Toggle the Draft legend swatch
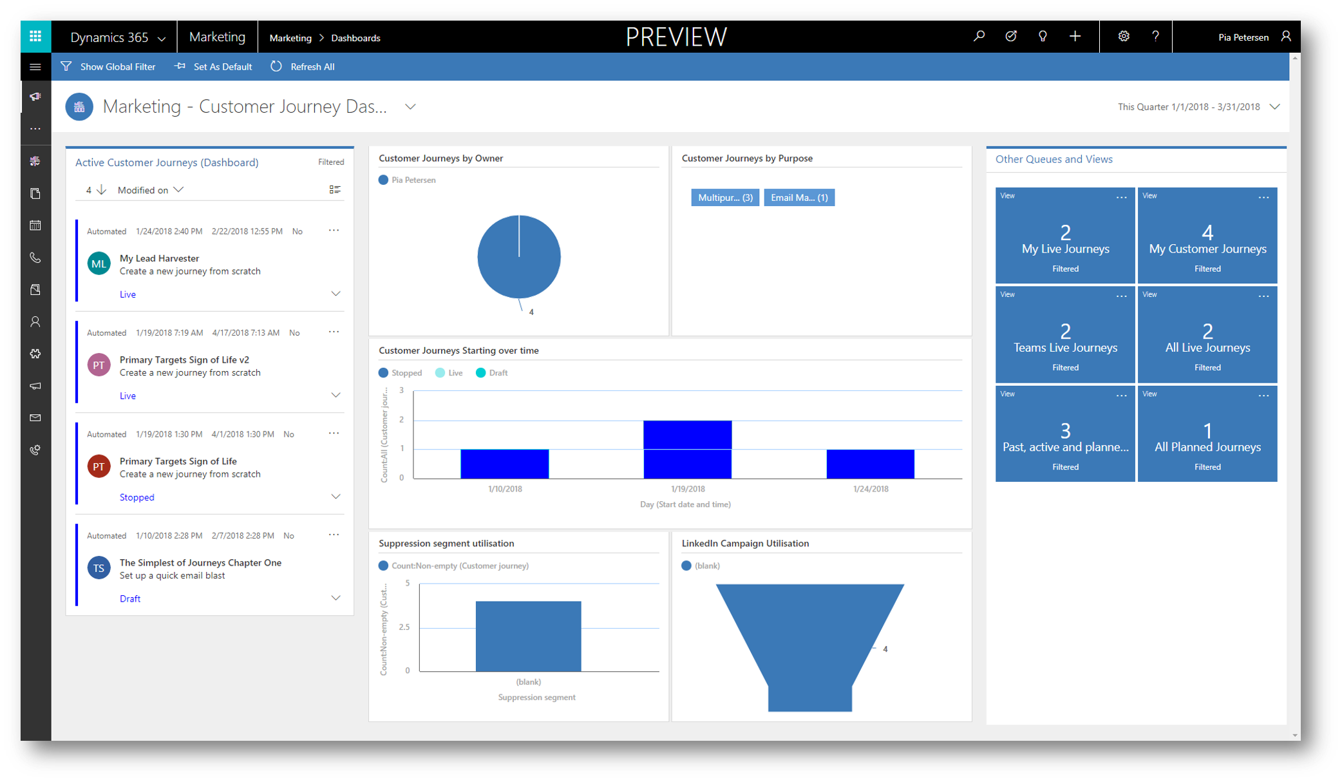 tap(480, 373)
